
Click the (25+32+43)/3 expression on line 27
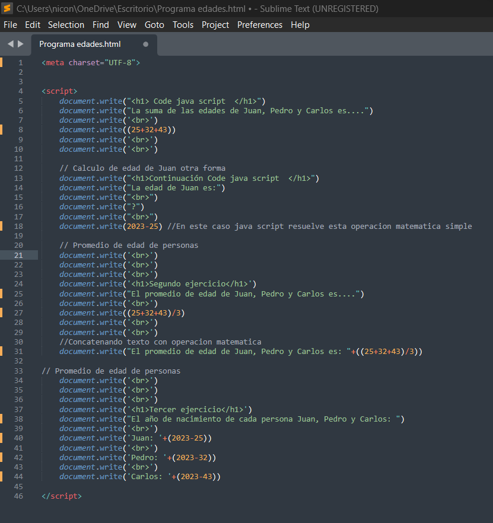(x=154, y=313)
